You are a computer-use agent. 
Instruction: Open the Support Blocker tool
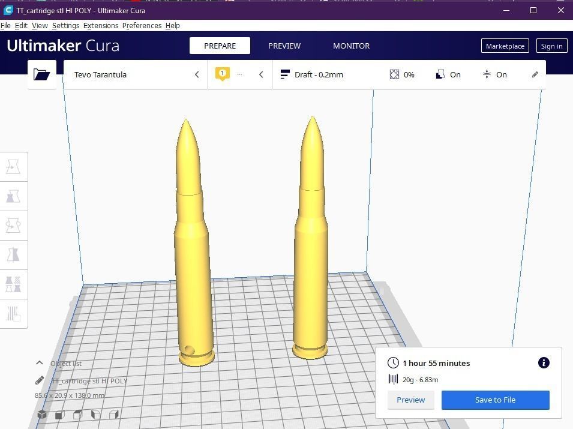click(x=14, y=314)
